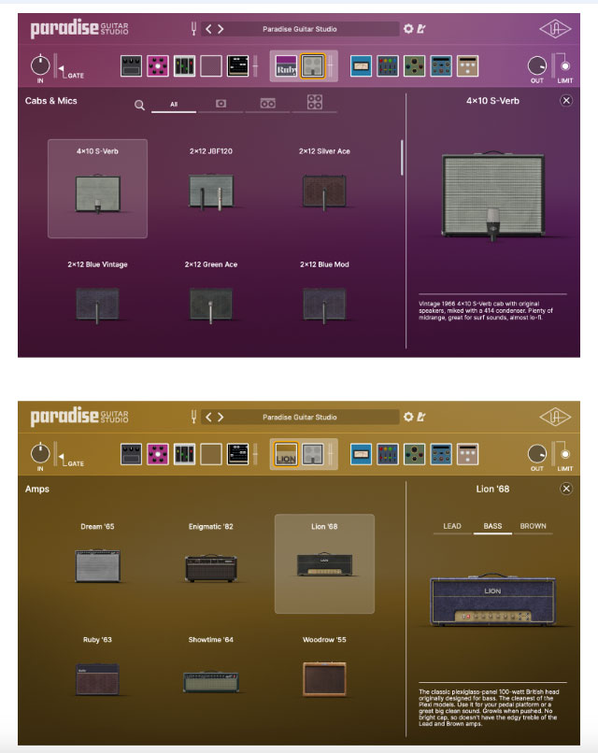Toggle the LIMIT switch in the purple window

(x=564, y=66)
